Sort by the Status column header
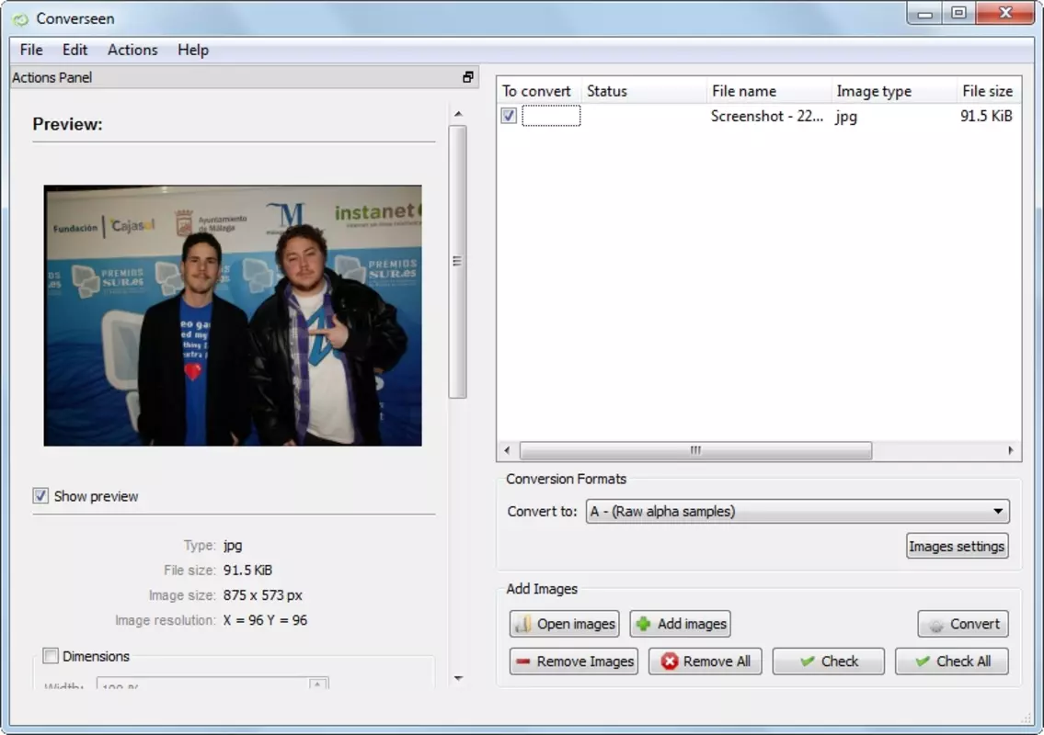Image resolution: width=1044 pixels, height=735 pixels. pos(643,91)
